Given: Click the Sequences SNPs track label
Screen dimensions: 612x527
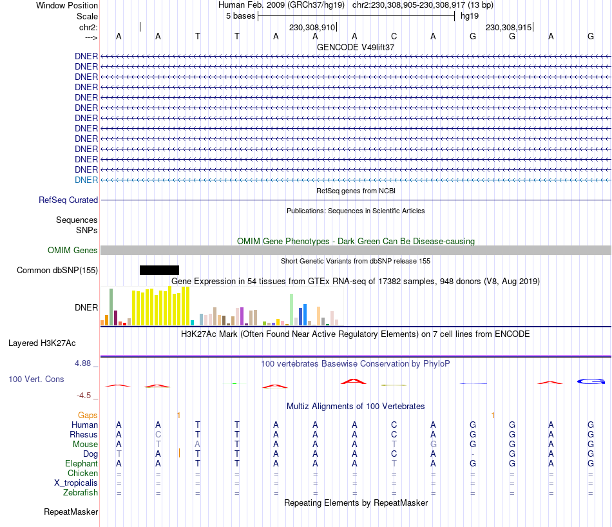Looking at the screenshot, I should point(77,225).
